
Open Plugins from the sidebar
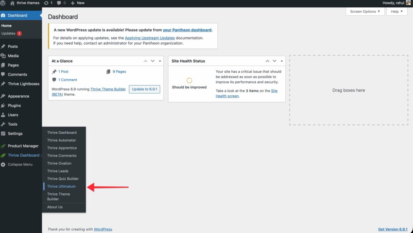tap(14, 105)
